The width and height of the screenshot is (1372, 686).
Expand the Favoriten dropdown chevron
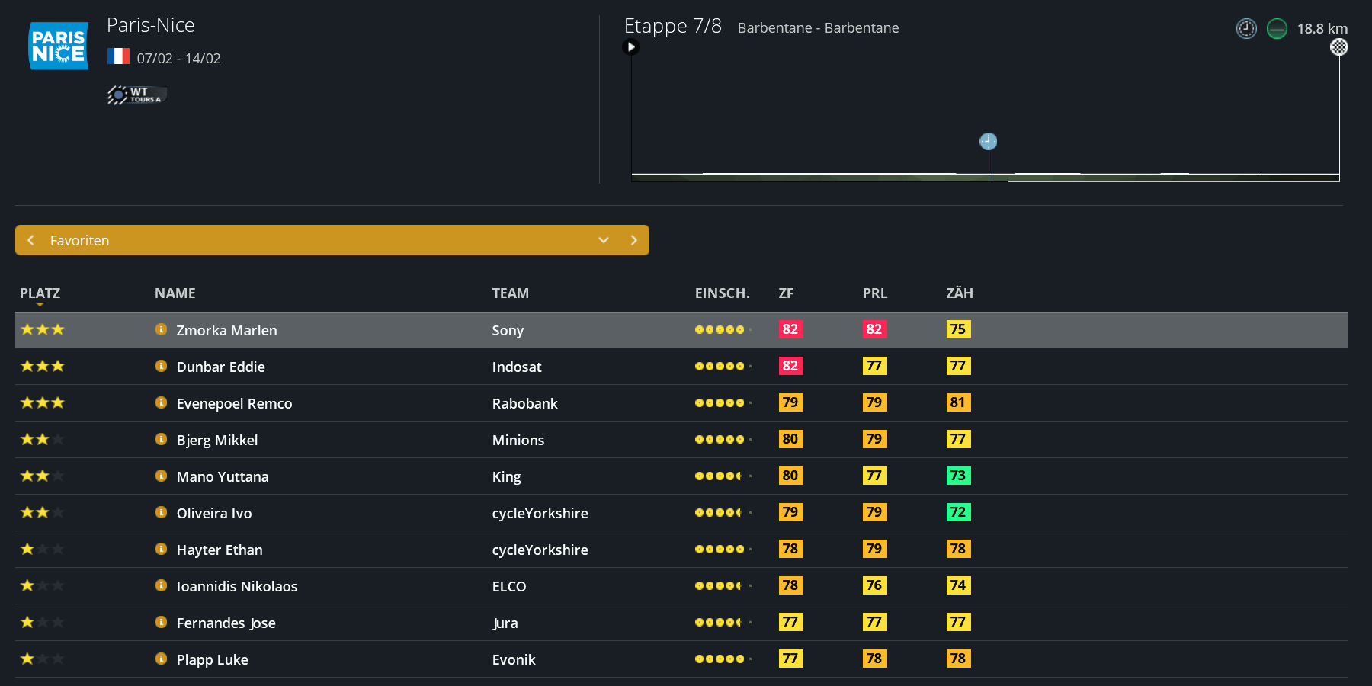coord(604,240)
